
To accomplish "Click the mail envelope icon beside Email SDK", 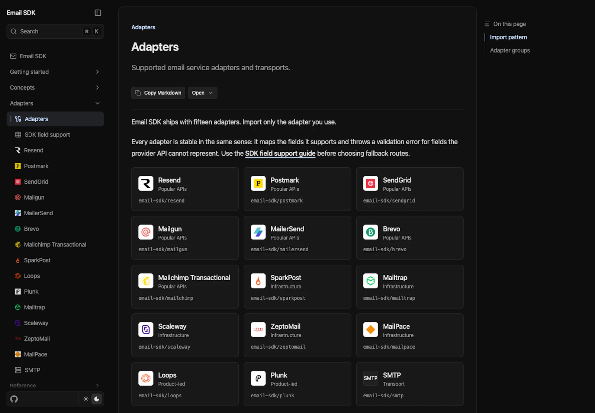I will coord(13,56).
